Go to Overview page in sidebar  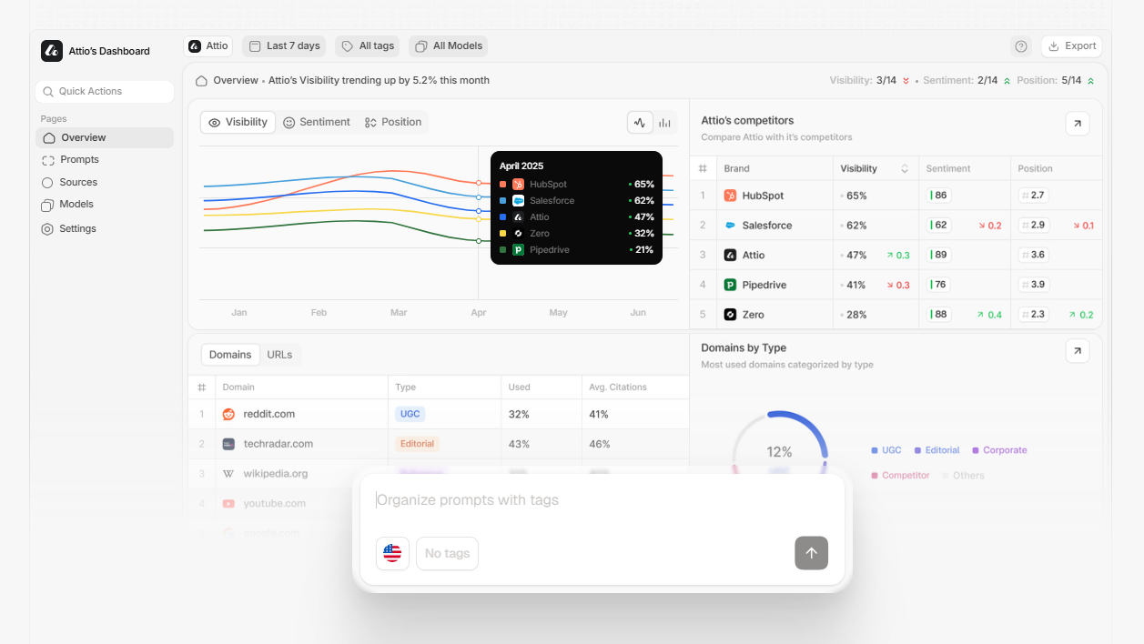(105, 138)
